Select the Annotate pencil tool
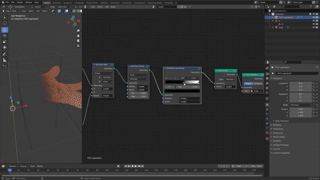 (4, 54)
